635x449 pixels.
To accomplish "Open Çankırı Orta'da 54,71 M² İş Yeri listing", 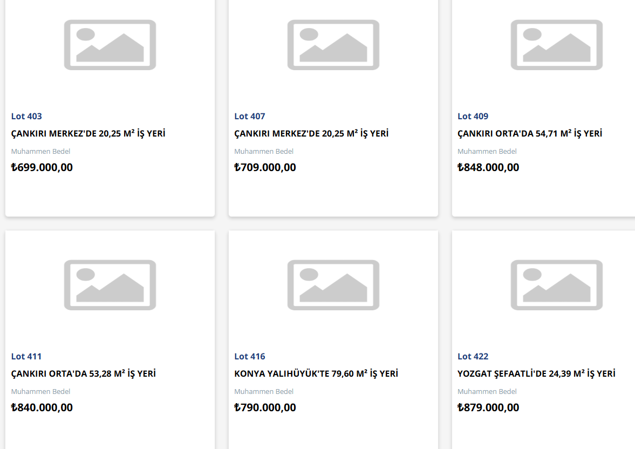I will point(530,133).
